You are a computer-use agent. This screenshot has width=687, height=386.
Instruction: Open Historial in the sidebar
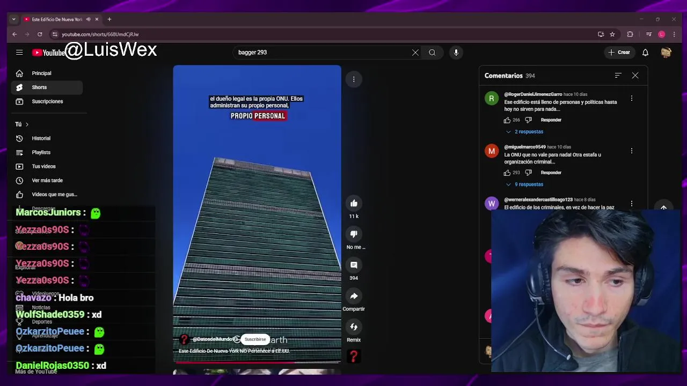click(x=47, y=138)
